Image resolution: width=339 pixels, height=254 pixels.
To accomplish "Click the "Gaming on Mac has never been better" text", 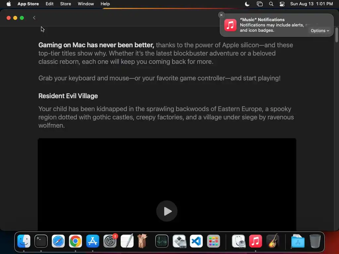I will click(96, 45).
